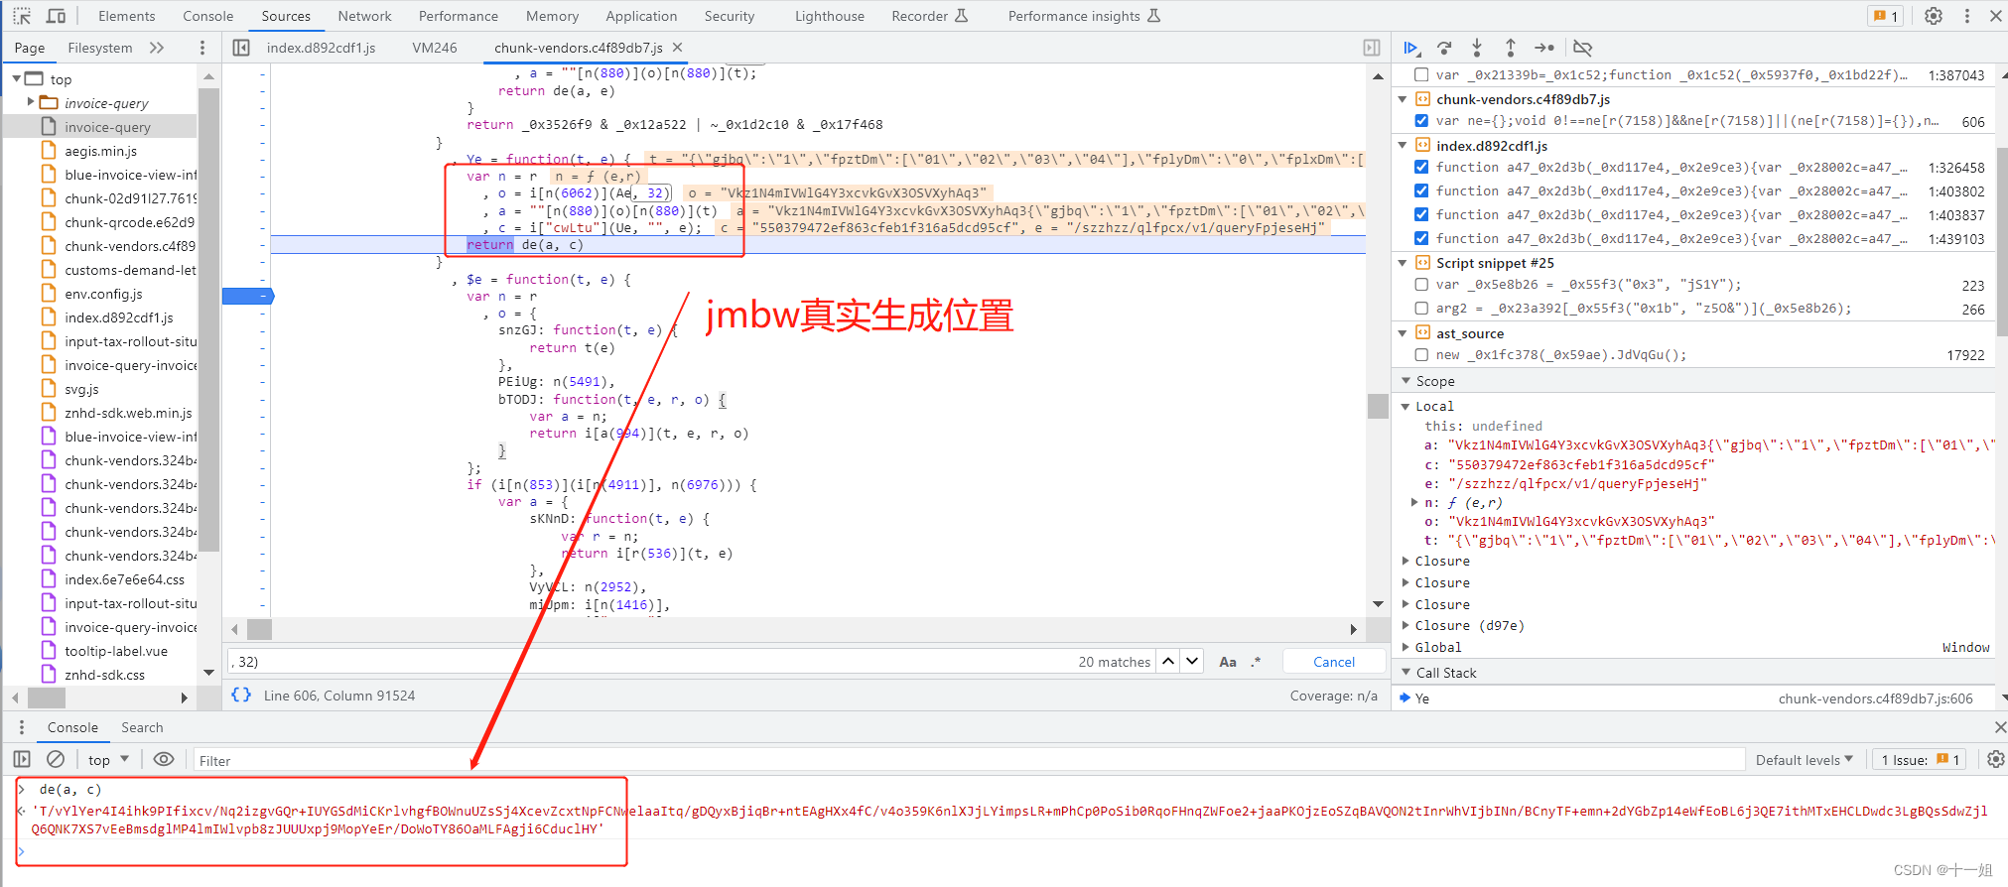Go to previous search match

[1169, 661]
